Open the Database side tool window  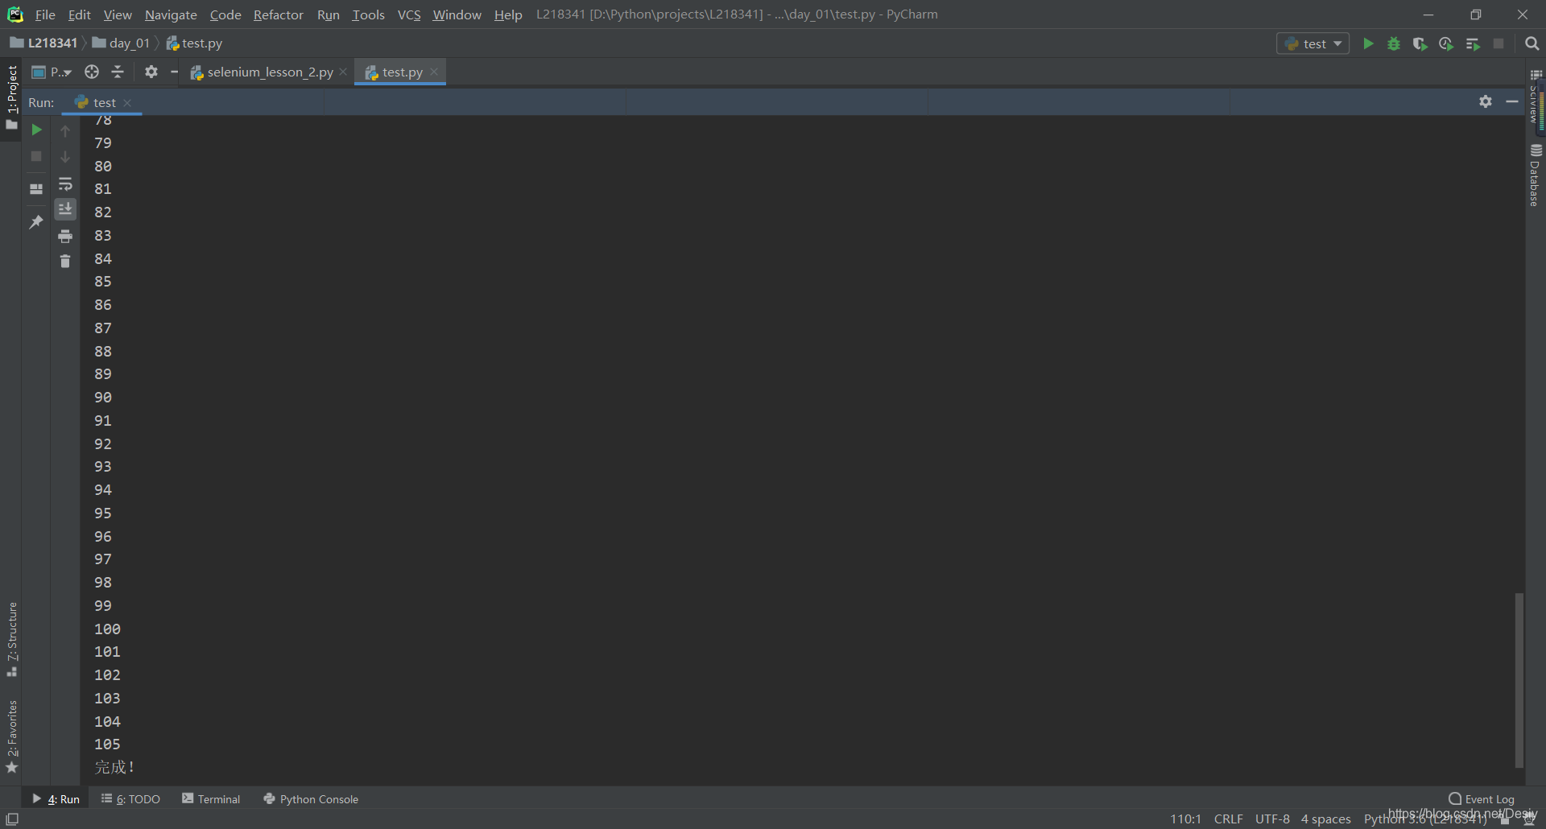pyautogui.click(x=1536, y=175)
